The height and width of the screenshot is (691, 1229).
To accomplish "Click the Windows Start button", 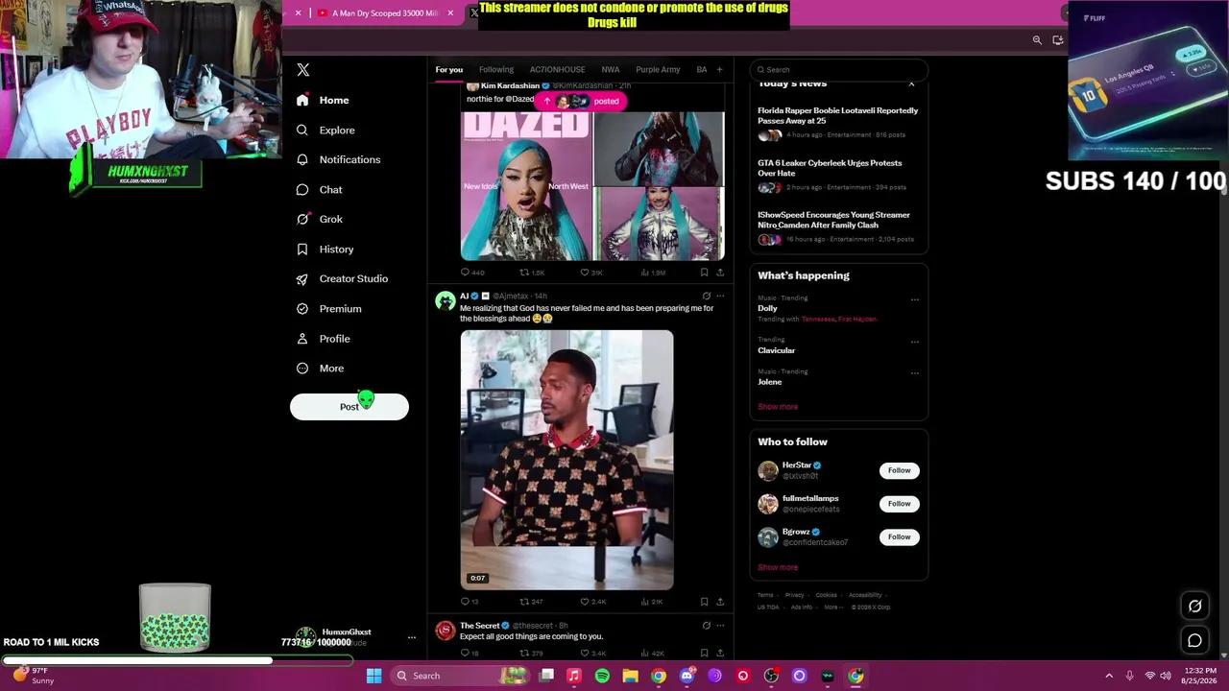I will pyautogui.click(x=374, y=676).
